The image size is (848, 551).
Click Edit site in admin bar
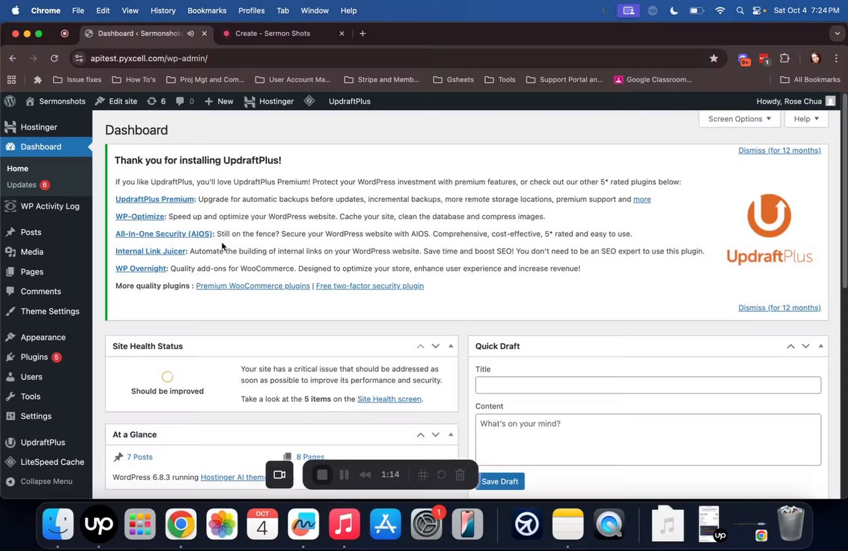tap(116, 101)
